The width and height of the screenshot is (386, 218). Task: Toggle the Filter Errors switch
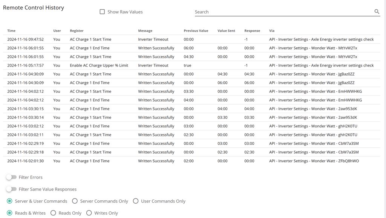pos(11,177)
